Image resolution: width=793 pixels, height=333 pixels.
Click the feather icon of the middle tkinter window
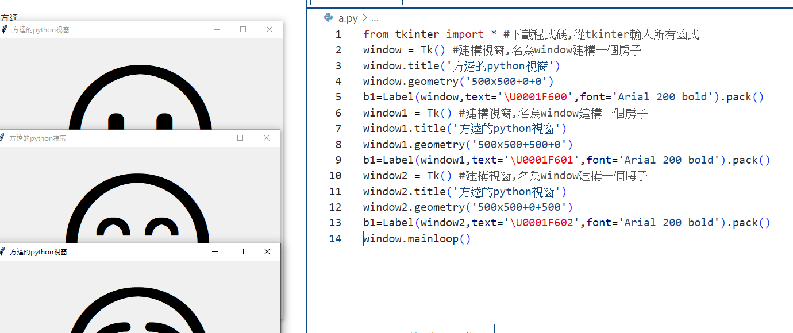coord(2,138)
